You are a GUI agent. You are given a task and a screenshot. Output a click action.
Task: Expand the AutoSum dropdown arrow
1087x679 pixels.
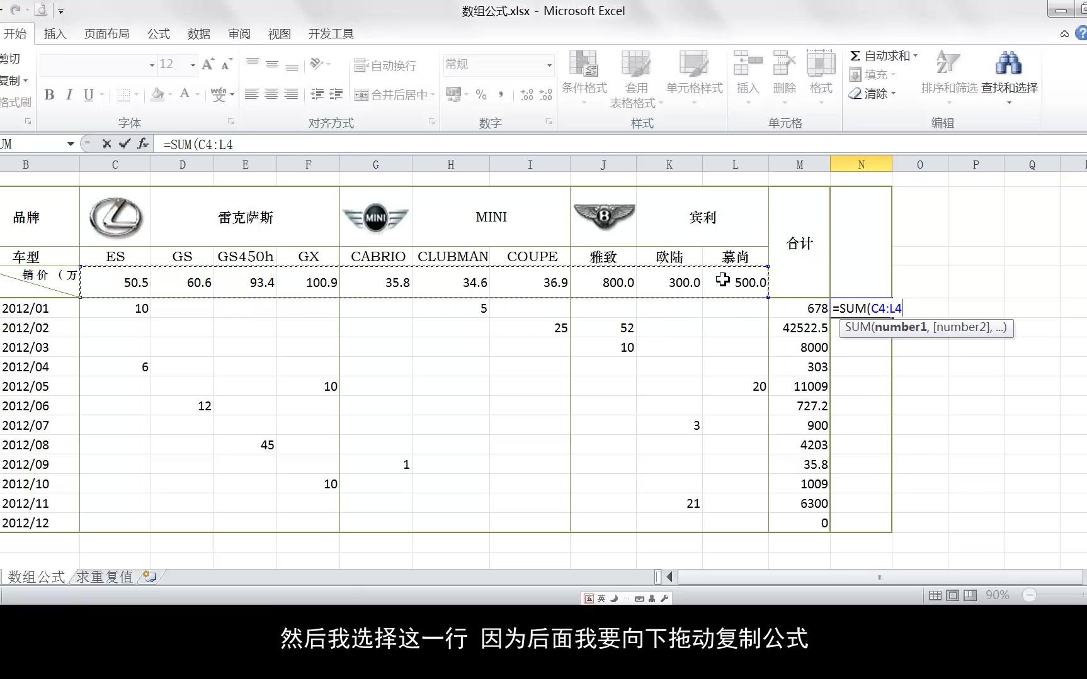[x=916, y=56]
